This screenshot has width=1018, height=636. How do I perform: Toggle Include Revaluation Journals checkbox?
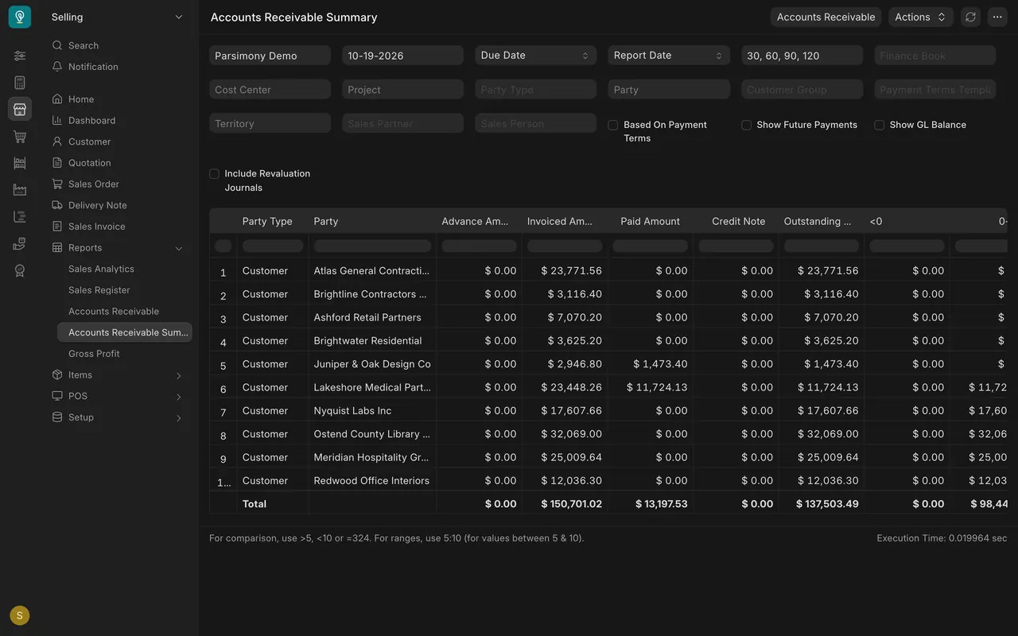click(x=214, y=173)
